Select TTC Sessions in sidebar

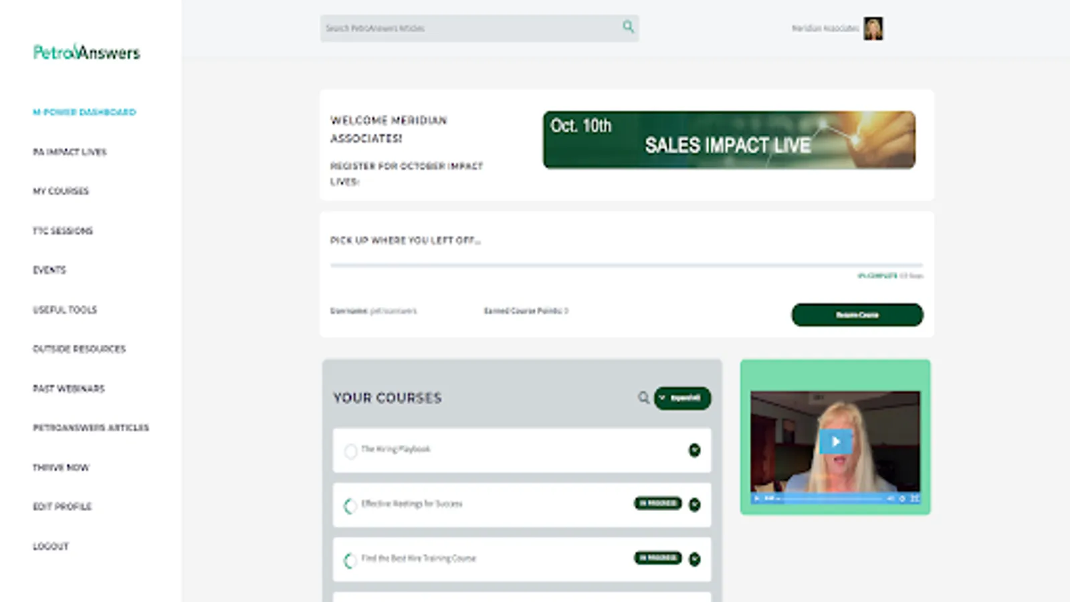tap(63, 231)
